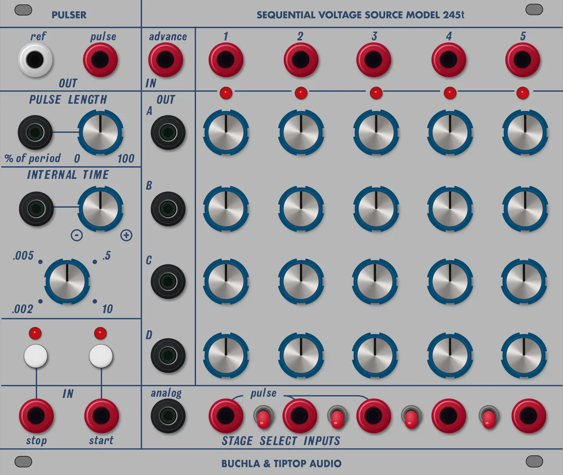This screenshot has height=475, width=563.
Task: Click the first stage select pulse input jack
Action: 226,416
